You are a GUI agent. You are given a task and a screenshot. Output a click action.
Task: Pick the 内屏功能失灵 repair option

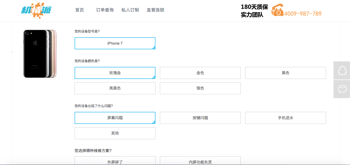click(x=200, y=161)
